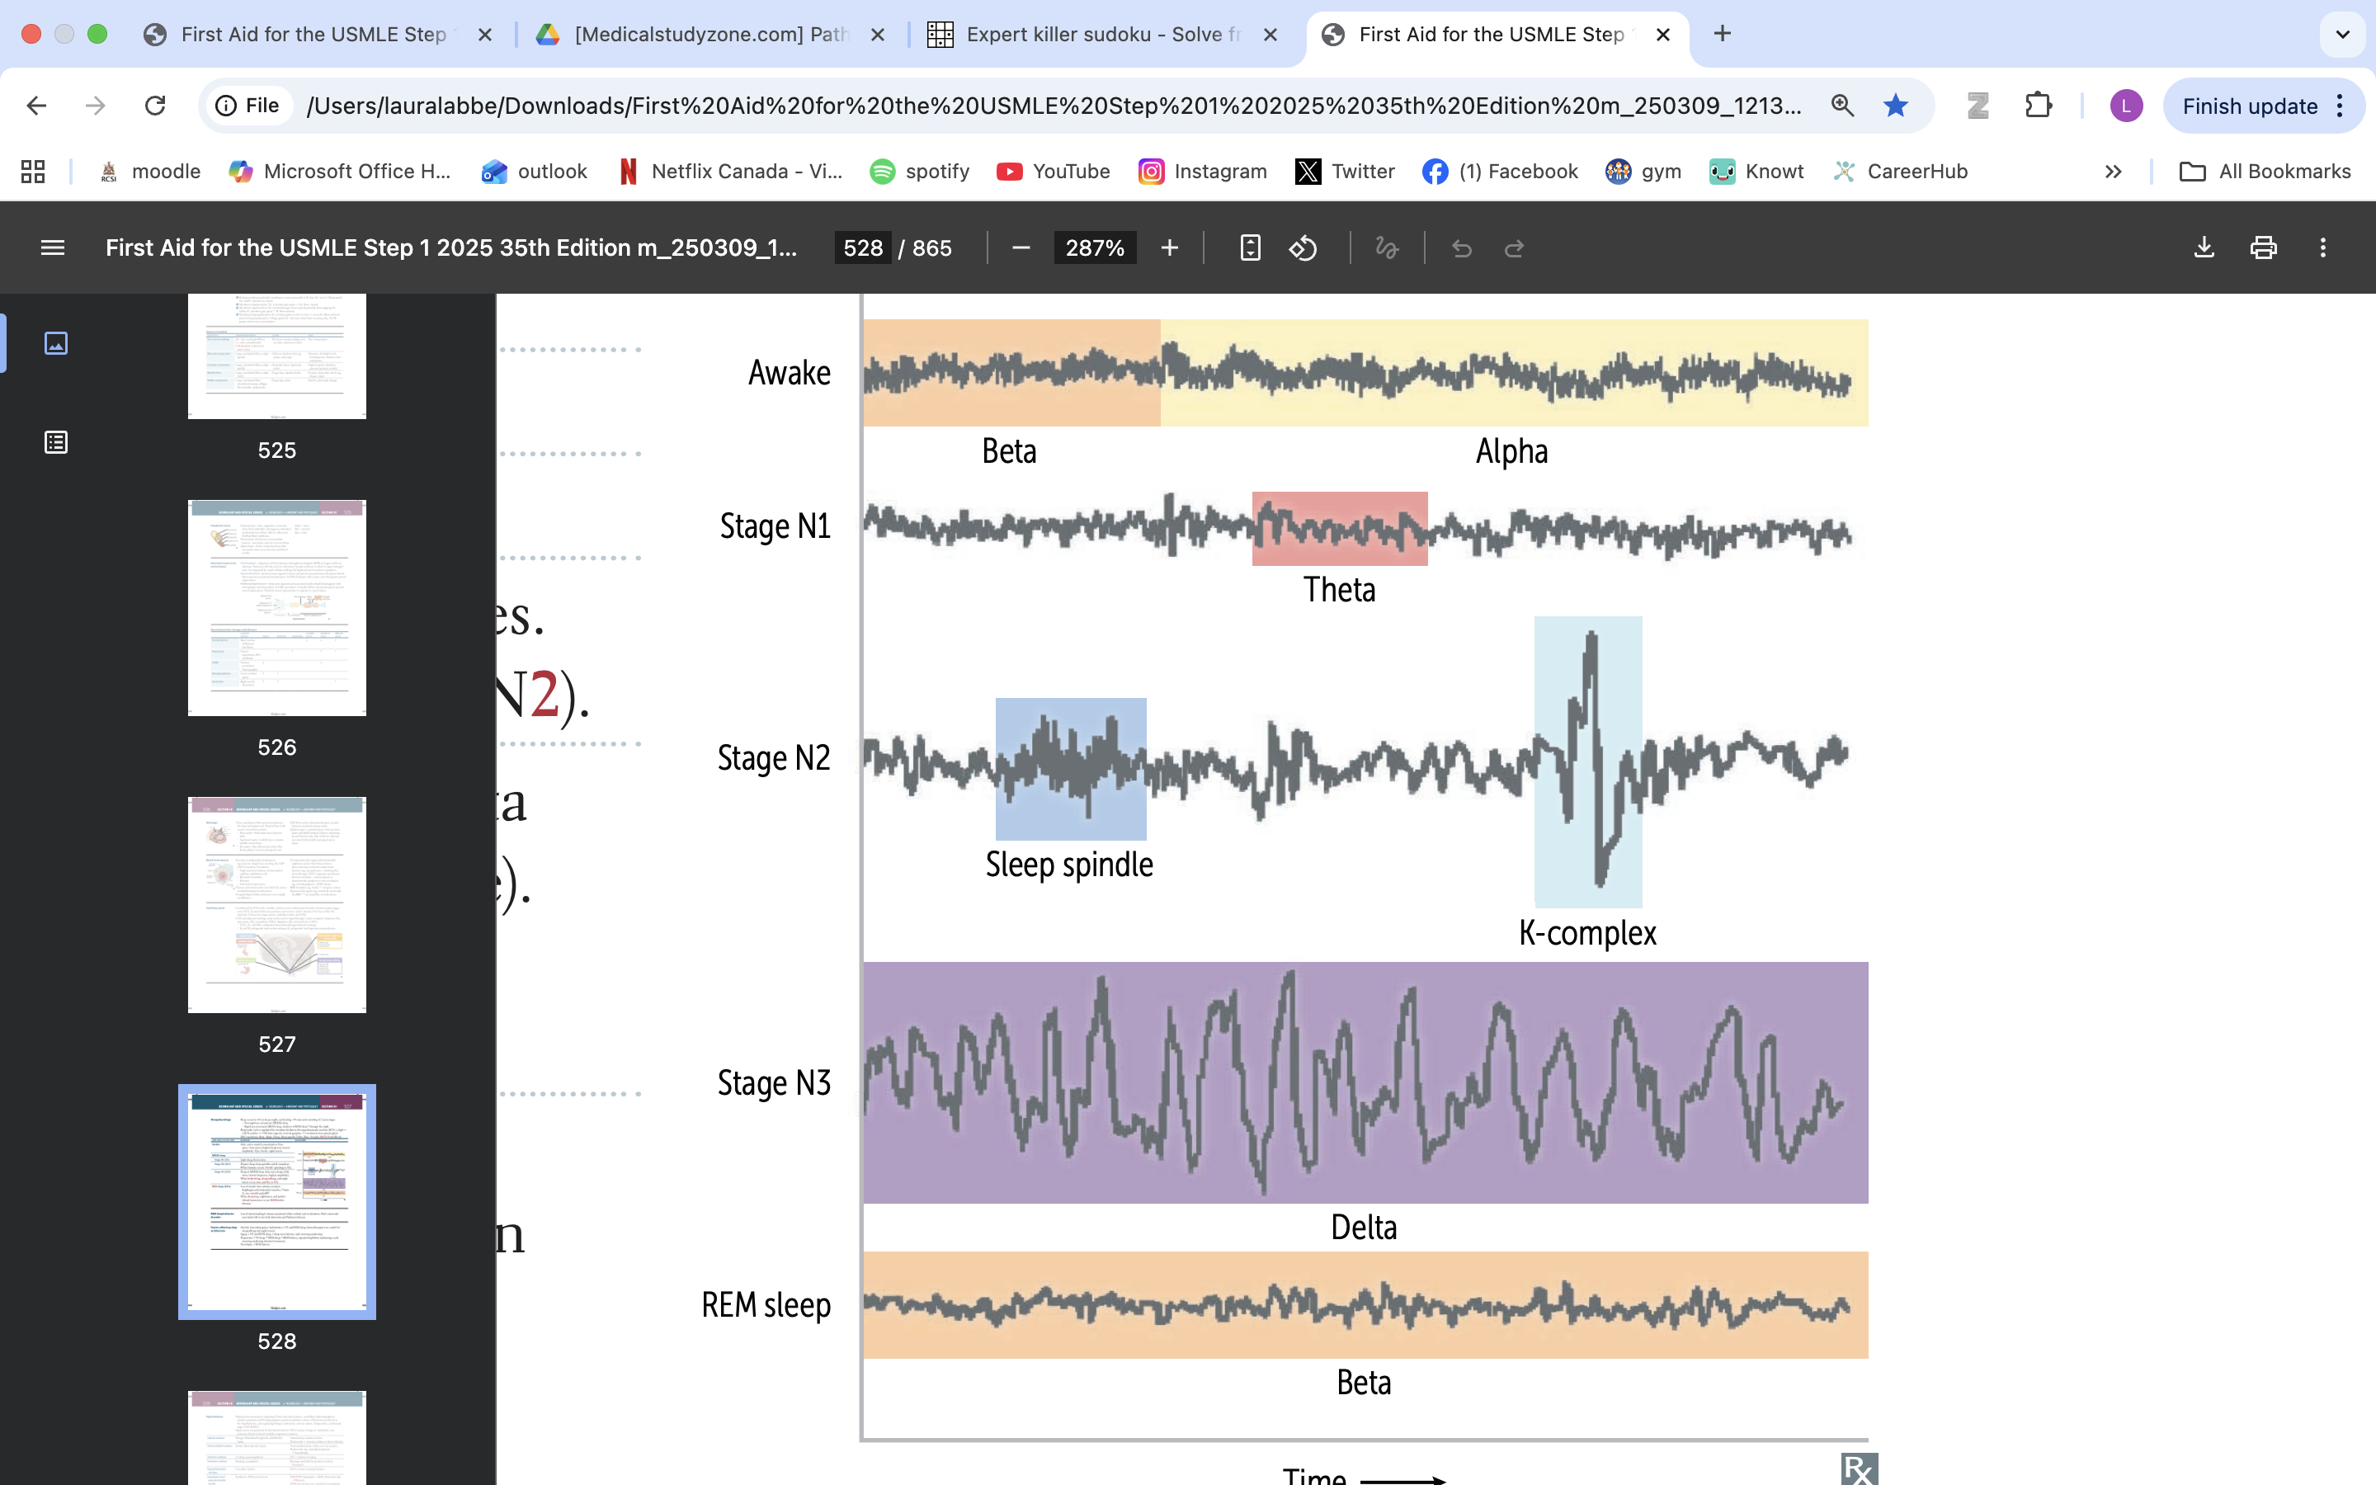Bookmark this page with star icon
The height and width of the screenshot is (1485, 2376).
click(1895, 105)
